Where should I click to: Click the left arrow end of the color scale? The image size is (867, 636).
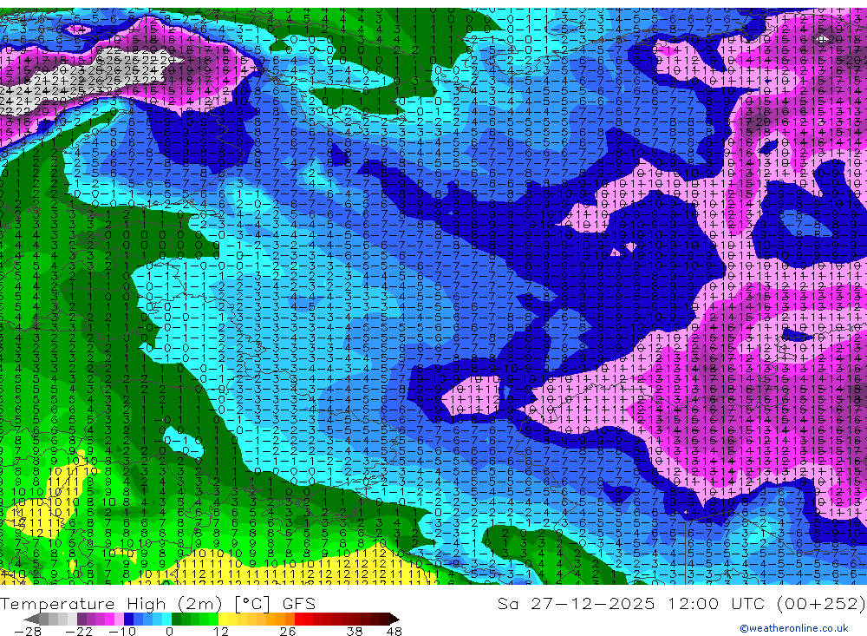point(31,620)
